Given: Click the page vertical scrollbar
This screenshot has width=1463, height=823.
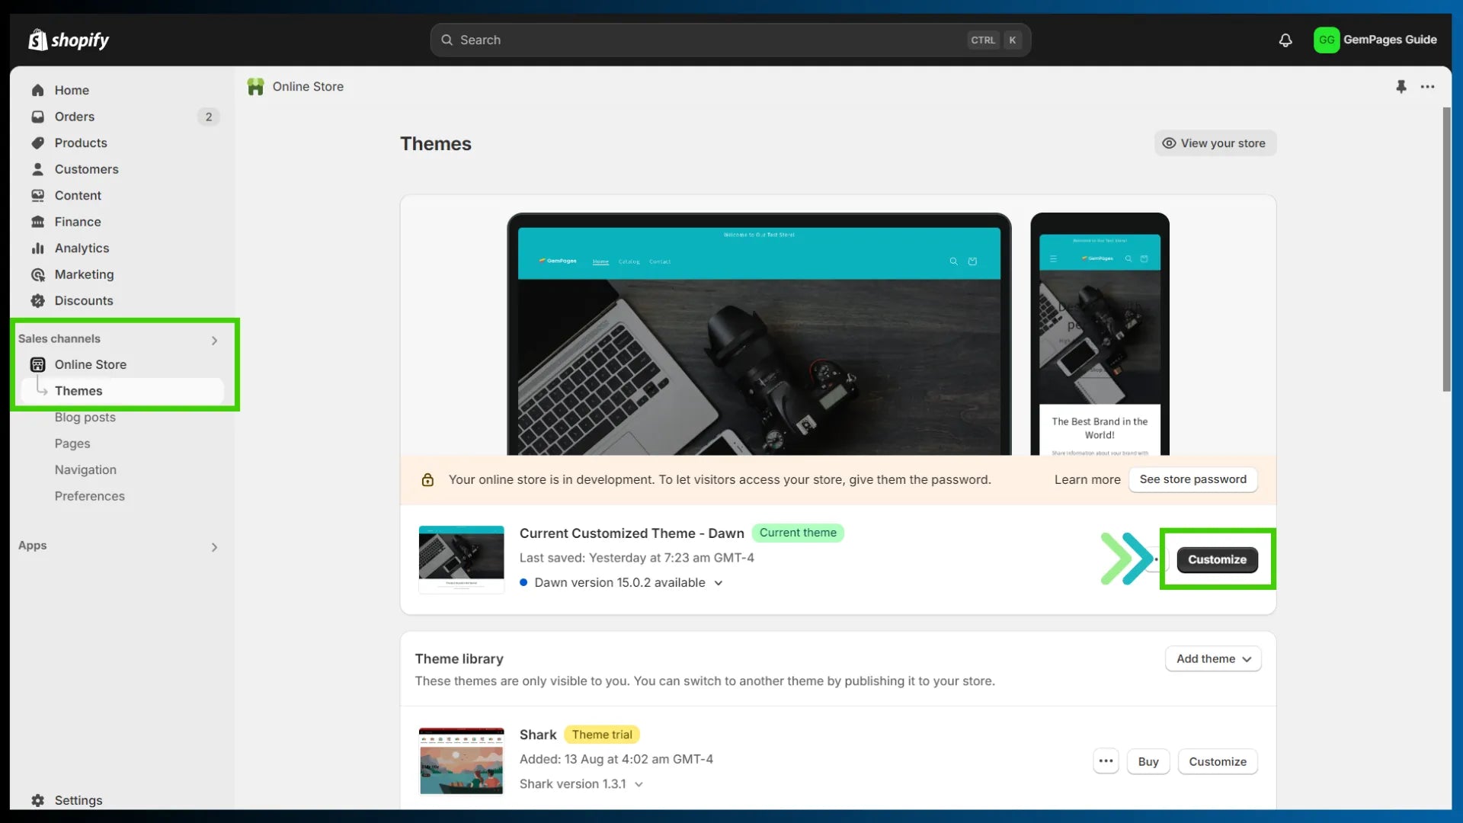Looking at the screenshot, I should pos(1446,250).
